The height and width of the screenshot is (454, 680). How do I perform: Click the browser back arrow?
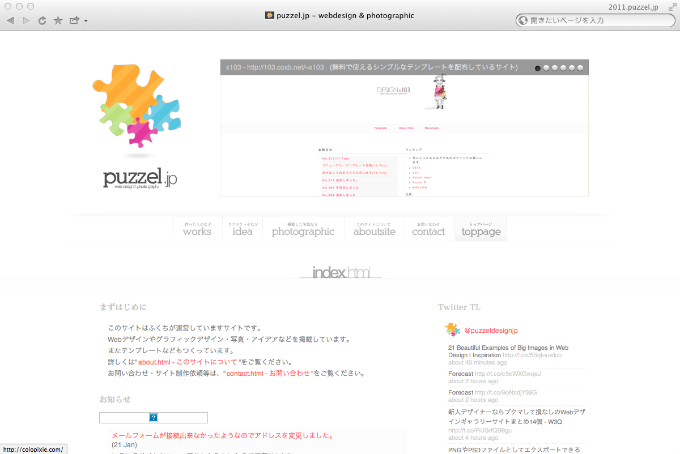[10, 20]
